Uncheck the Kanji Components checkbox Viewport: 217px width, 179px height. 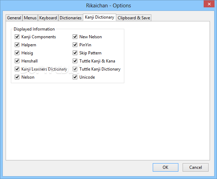[x=17, y=37]
